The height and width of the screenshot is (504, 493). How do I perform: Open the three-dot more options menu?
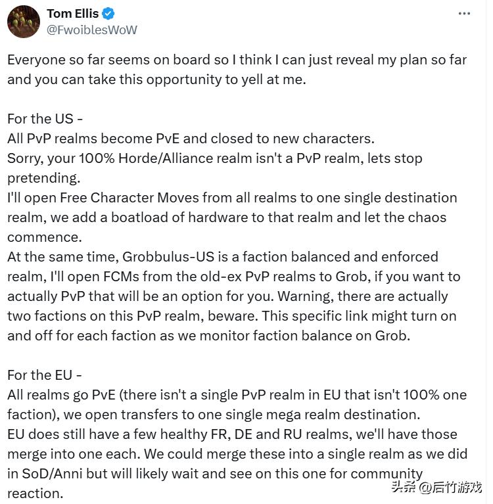point(465,14)
